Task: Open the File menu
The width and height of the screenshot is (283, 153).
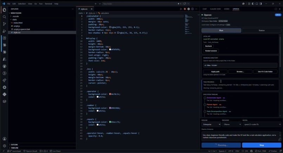Action: point(9,4)
